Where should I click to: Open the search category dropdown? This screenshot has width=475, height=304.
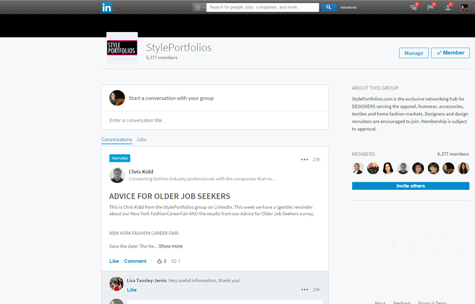(199, 8)
